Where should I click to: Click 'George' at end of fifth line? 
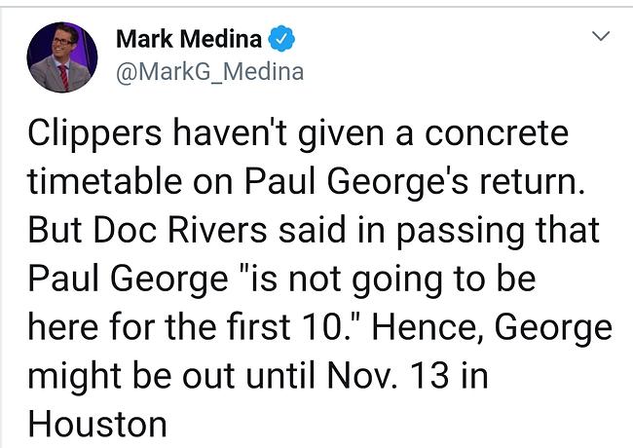pyautogui.click(x=553, y=327)
